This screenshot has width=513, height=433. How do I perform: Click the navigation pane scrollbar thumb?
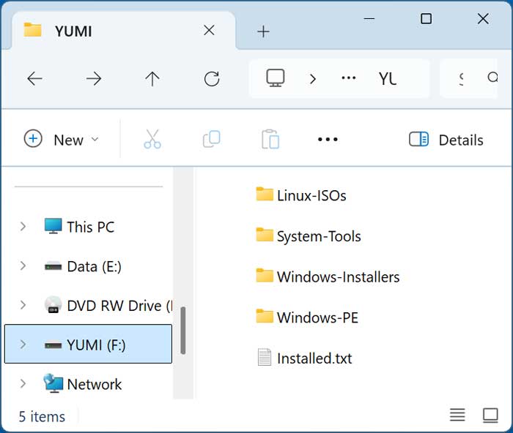coord(183,331)
